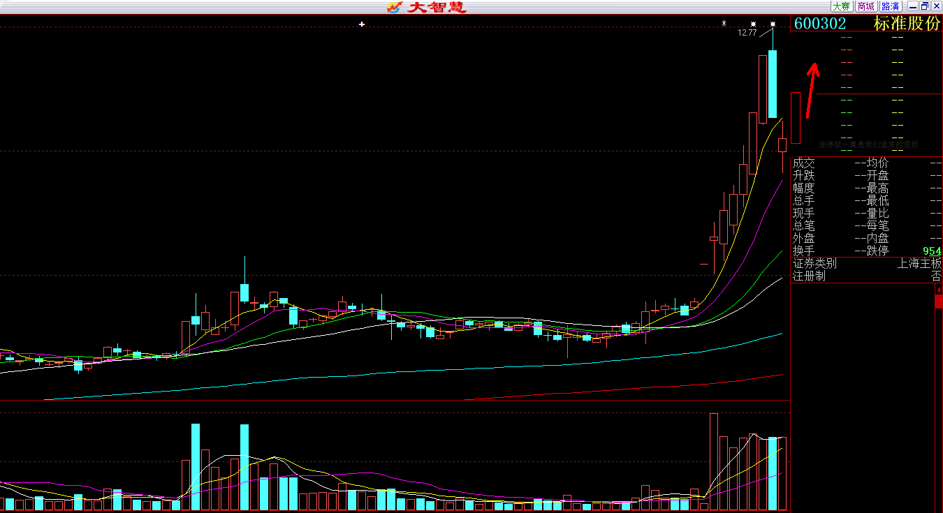Click the 注册制 value 否

tap(936, 276)
